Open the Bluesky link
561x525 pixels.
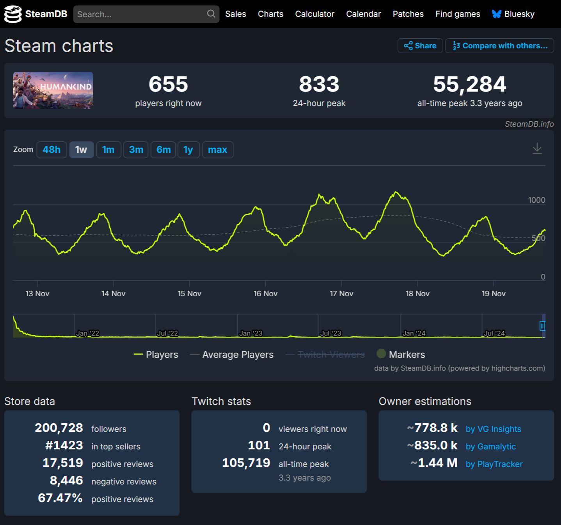[x=513, y=14]
